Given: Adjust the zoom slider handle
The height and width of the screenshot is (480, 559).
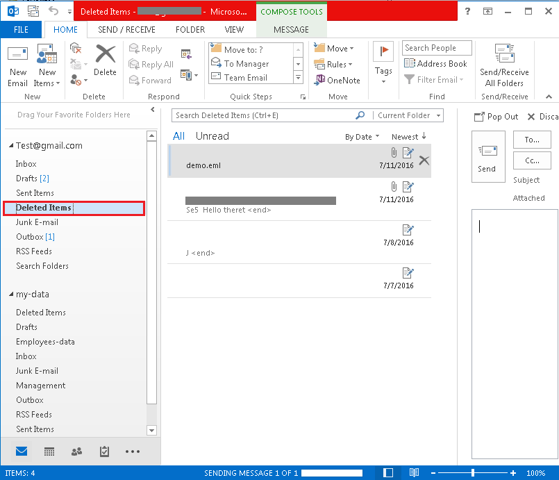Looking at the screenshot, I should [473, 473].
